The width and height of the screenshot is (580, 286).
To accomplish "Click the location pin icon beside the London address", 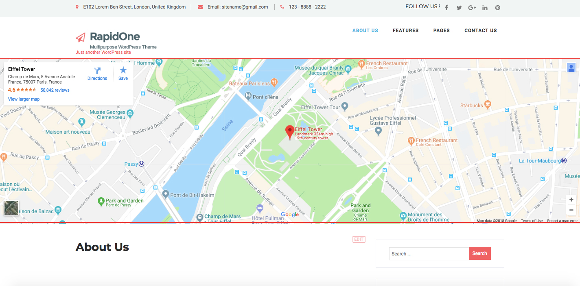I will tap(77, 7).
